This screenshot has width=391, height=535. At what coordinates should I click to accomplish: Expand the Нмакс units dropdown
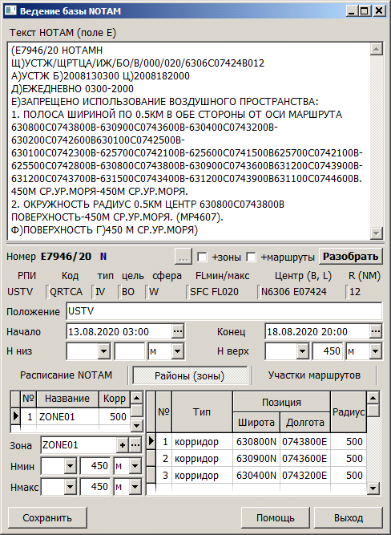tap(135, 487)
